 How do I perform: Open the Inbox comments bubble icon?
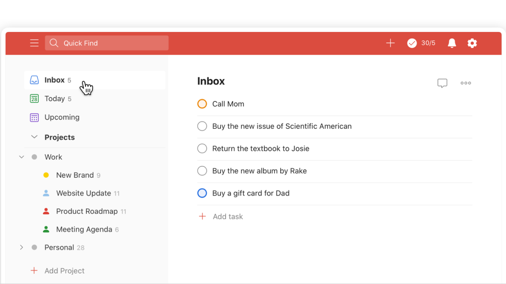point(442,83)
